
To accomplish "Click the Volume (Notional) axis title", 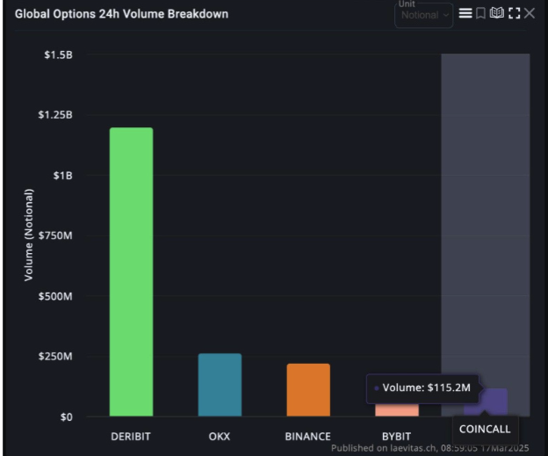I will [x=29, y=235].
